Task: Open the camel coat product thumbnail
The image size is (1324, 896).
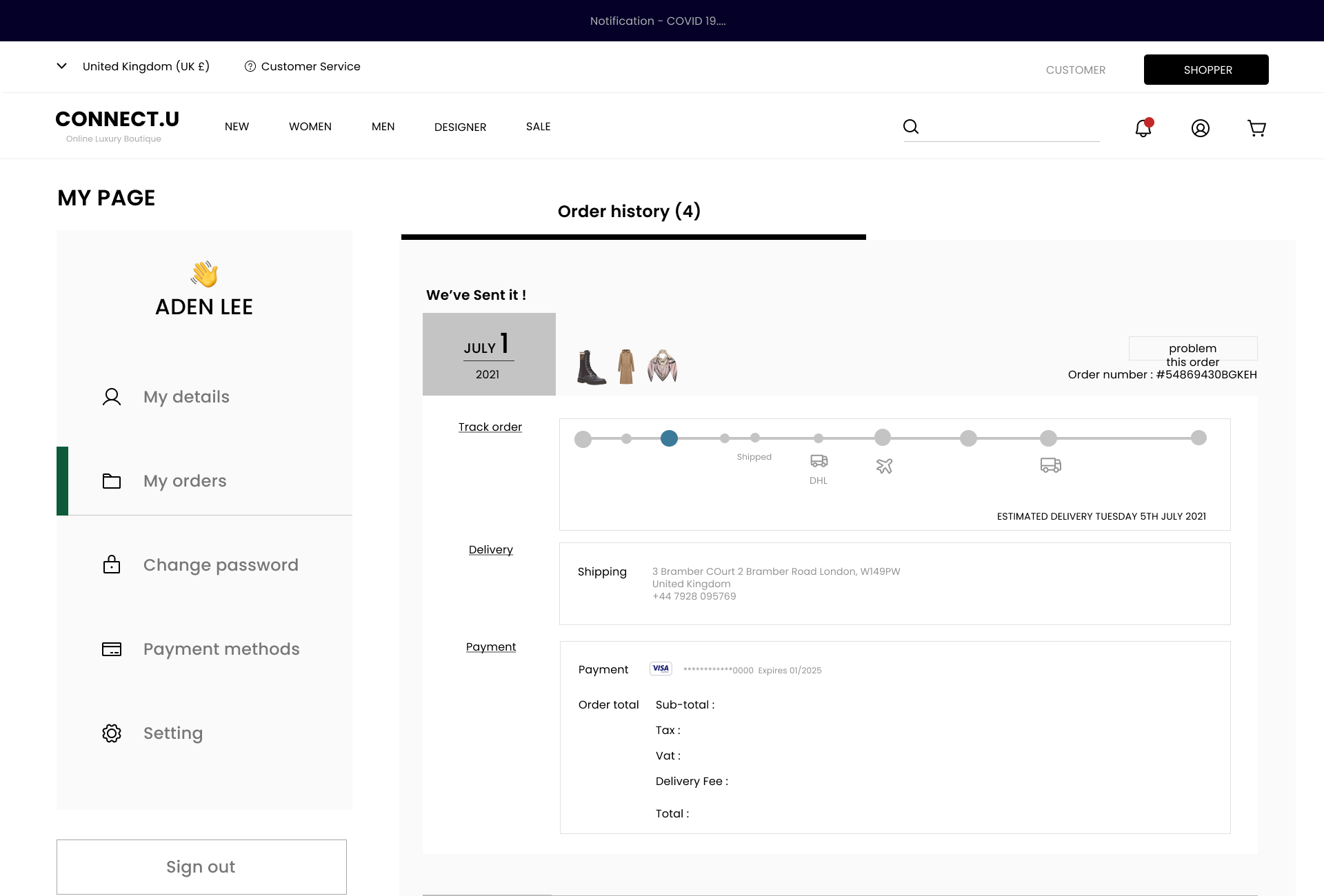Action: 626,367
